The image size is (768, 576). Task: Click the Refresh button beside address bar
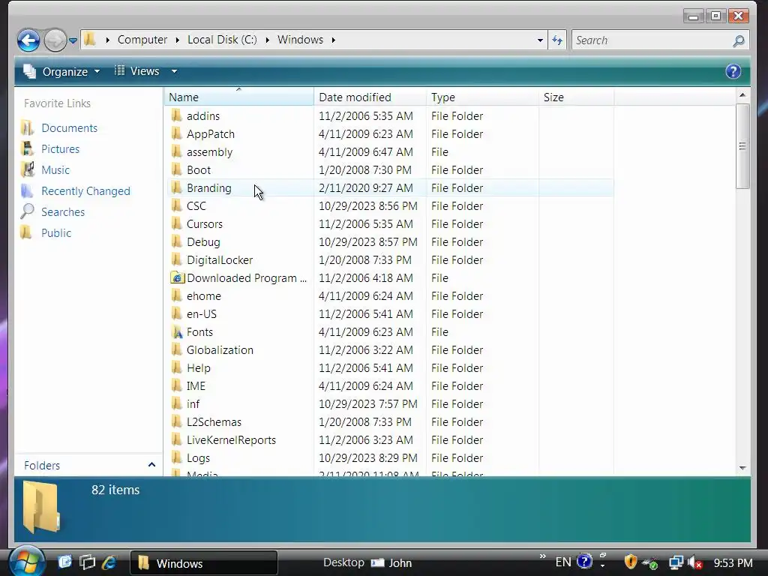(x=557, y=40)
